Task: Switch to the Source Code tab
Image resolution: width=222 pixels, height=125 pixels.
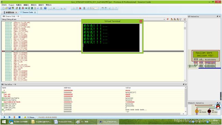Action: (x=28, y=12)
